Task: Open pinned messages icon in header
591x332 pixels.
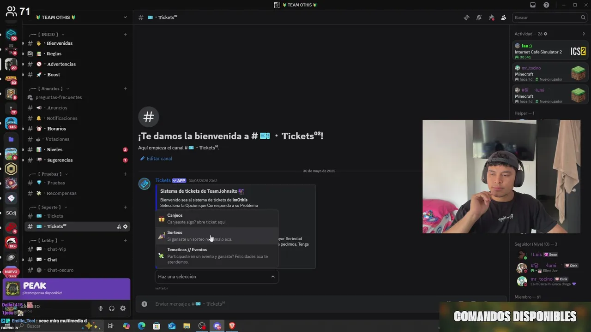Action: tap(491, 18)
